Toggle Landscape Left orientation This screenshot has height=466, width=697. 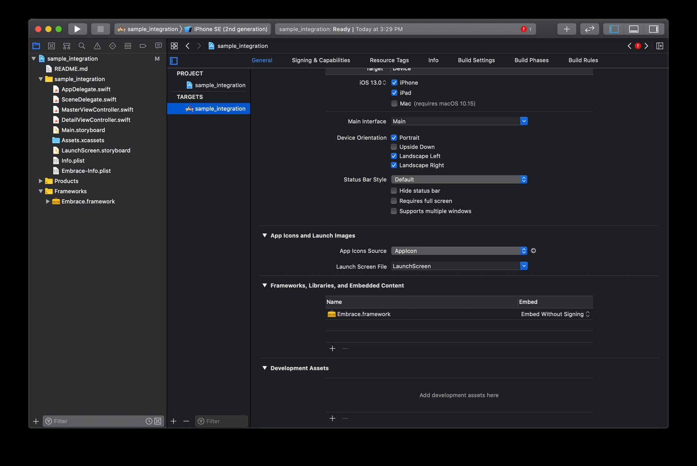pyautogui.click(x=394, y=156)
